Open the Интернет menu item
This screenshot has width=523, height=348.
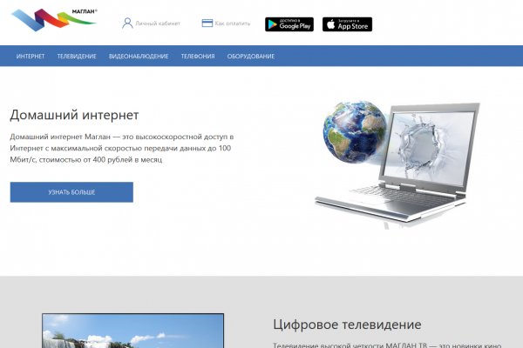(x=31, y=57)
